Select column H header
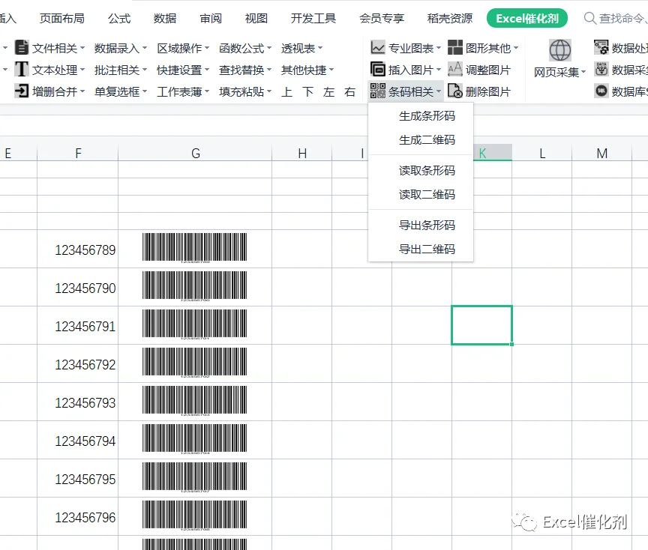The image size is (648, 550). pyautogui.click(x=302, y=153)
